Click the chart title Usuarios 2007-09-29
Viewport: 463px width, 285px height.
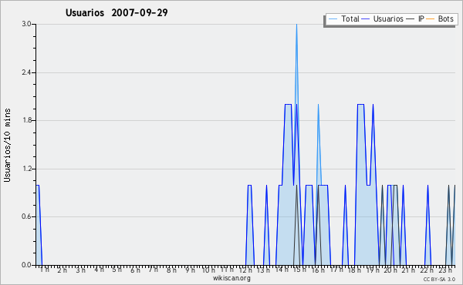point(117,12)
